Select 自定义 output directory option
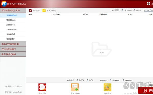The height and width of the screenshot is (95, 153). tap(134, 10)
